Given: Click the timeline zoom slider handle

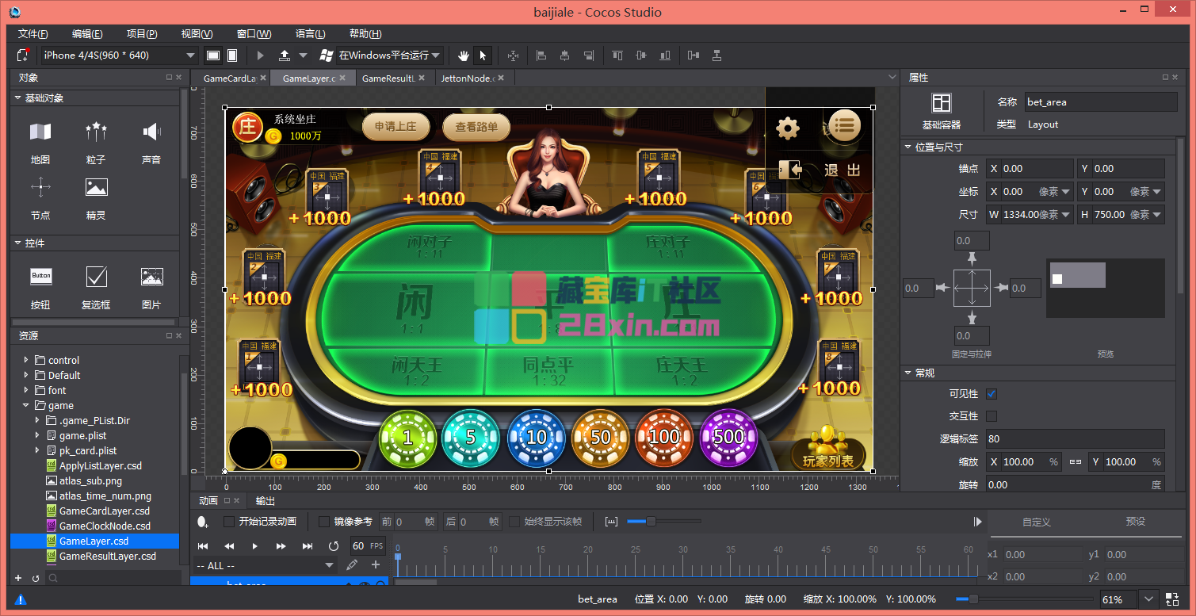Looking at the screenshot, I should (x=651, y=522).
